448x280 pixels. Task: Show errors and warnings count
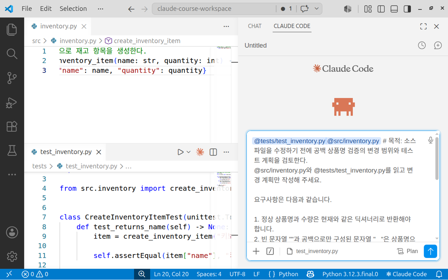[x=35, y=274]
